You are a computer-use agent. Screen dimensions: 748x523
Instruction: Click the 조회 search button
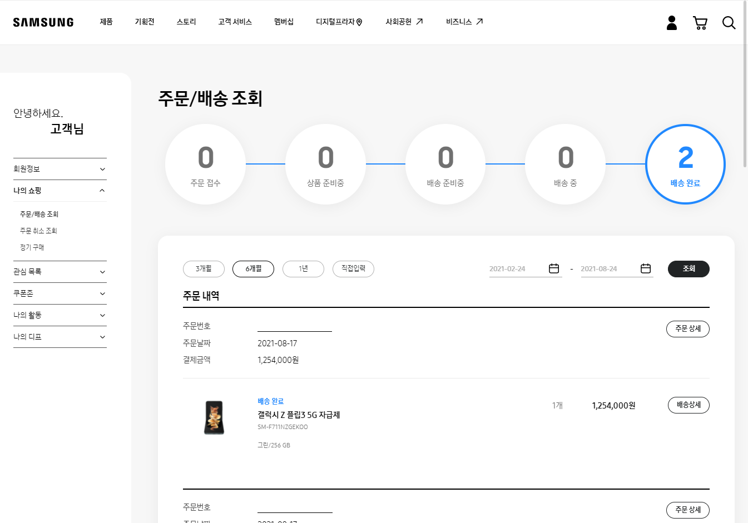pyautogui.click(x=688, y=269)
